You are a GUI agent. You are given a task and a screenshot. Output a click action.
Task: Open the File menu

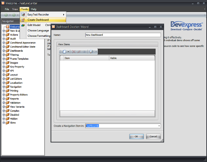7,9
